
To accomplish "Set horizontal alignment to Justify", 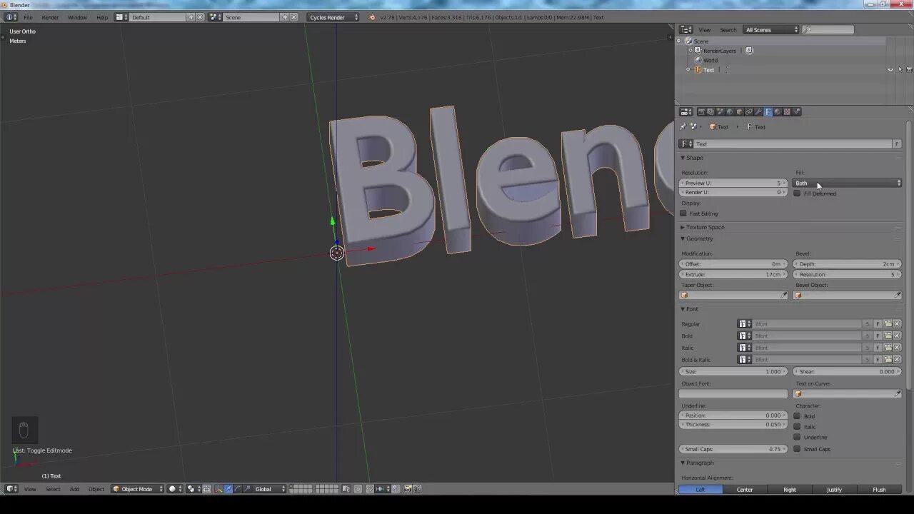I will pyautogui.click(x=834, y=490).
